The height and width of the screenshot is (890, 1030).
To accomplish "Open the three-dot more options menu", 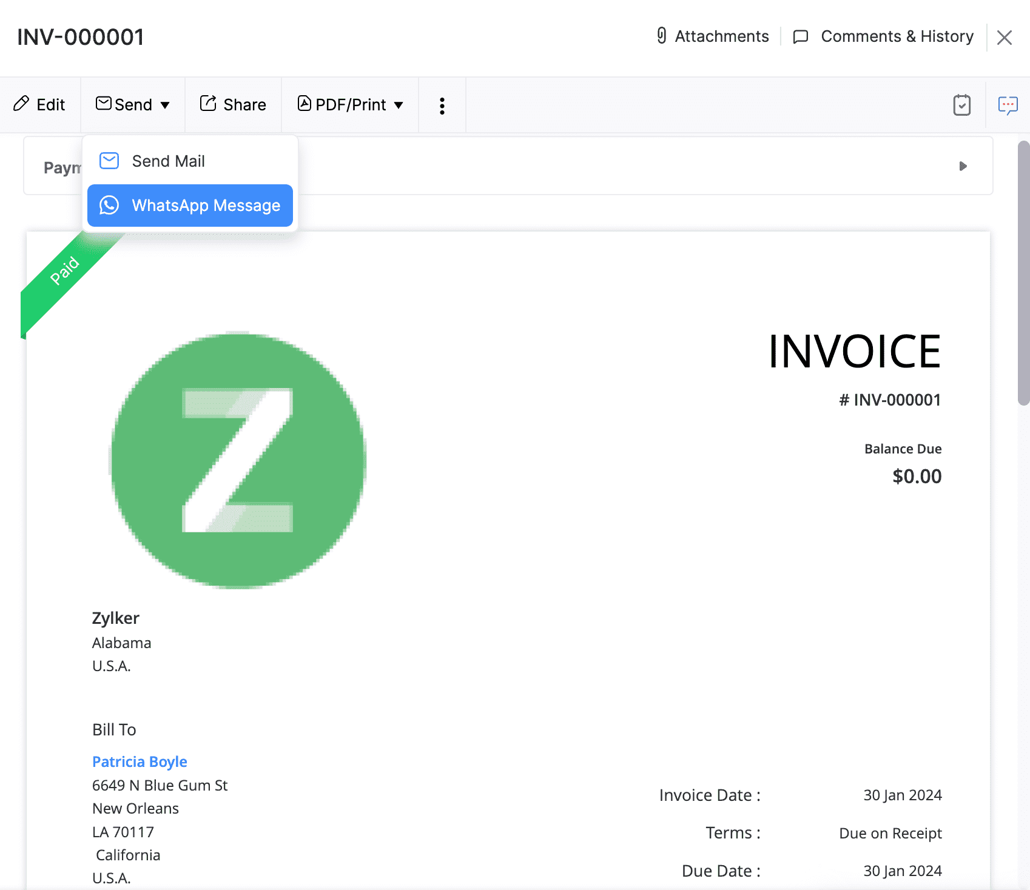I will coord(442,106).
